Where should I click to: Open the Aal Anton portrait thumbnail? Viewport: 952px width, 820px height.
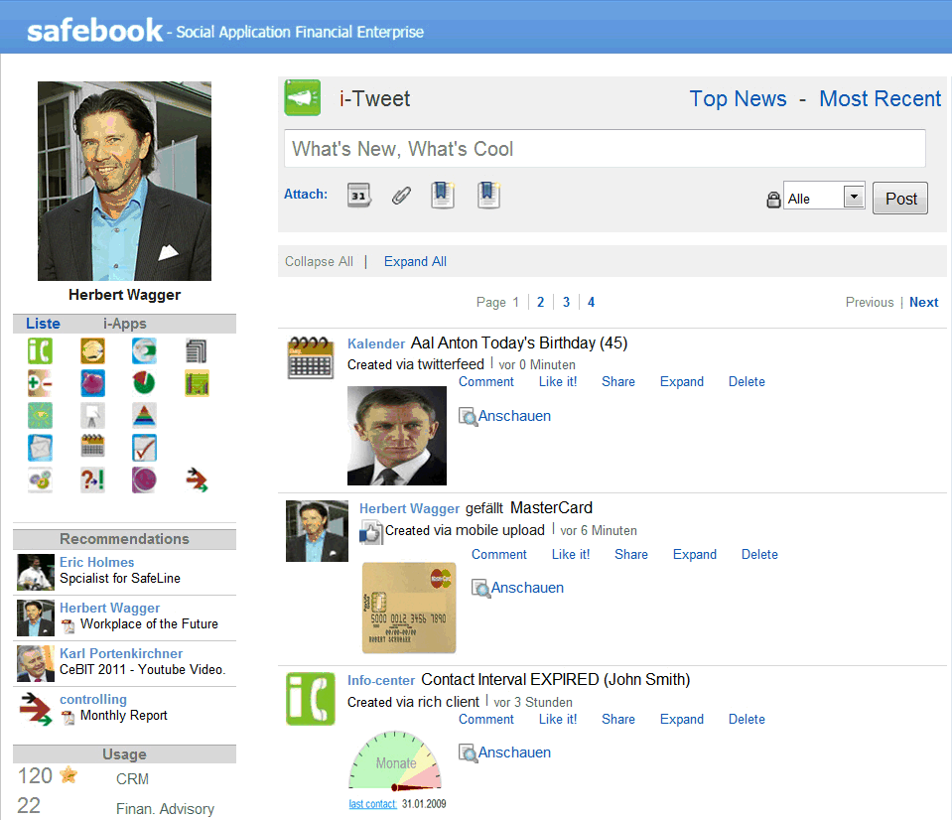tap(396, 436)
